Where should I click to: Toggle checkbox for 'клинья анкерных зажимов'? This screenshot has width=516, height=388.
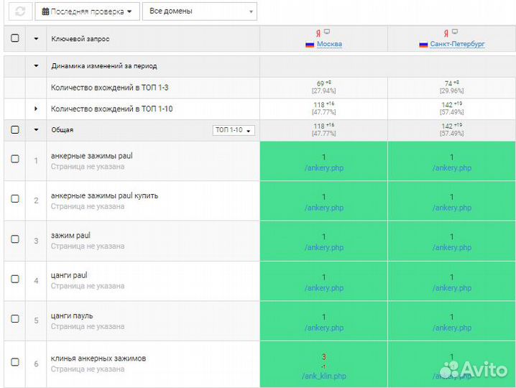(15, 363)
